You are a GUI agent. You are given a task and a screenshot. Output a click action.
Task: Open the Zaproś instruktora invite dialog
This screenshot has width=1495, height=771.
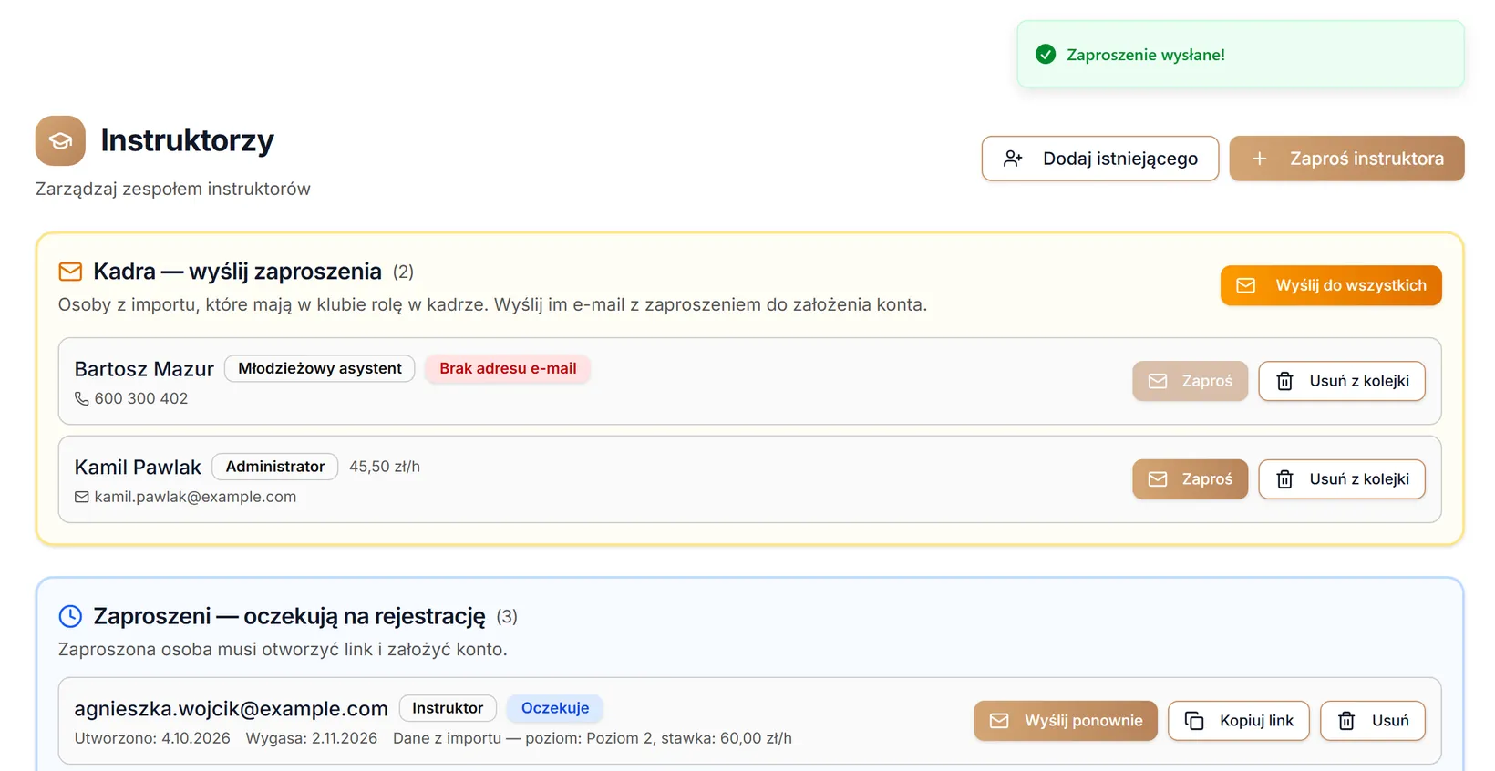[x=1346, y=159]
